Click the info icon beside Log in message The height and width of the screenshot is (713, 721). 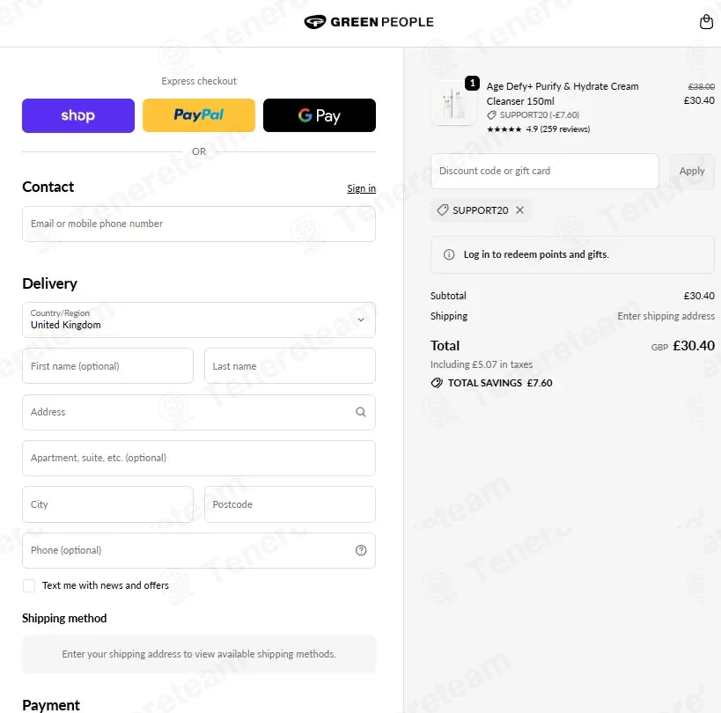pos(449,254)
